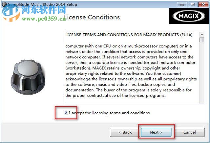210x143 pixels.
Task: Click the MAGIX logo
Action: pyautogui.click(x=189, y=16)
